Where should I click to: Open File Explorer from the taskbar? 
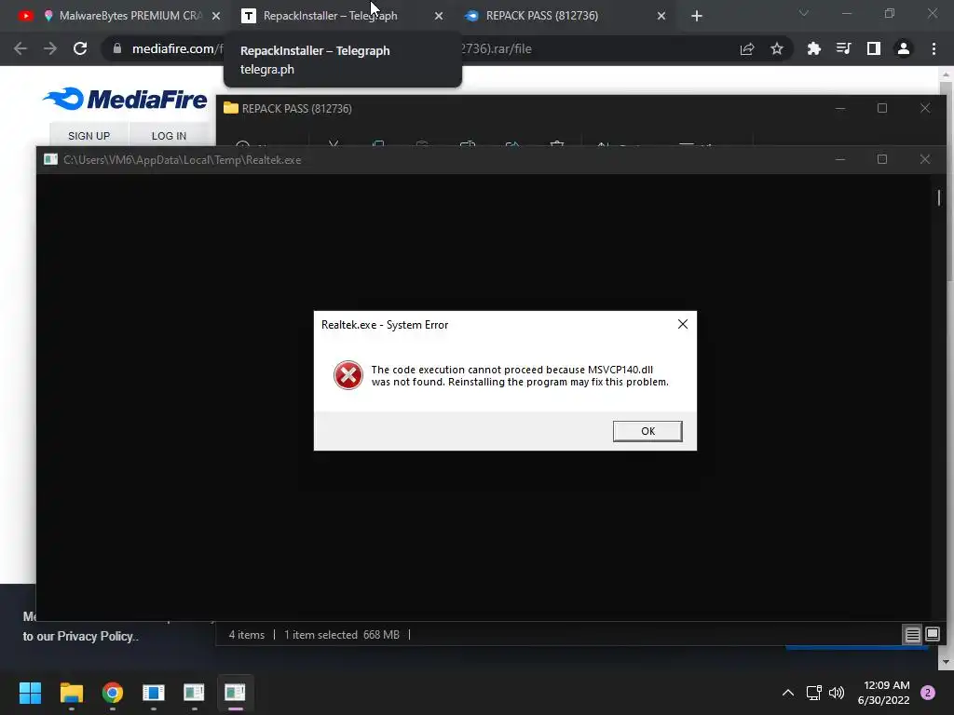(71, 693)
